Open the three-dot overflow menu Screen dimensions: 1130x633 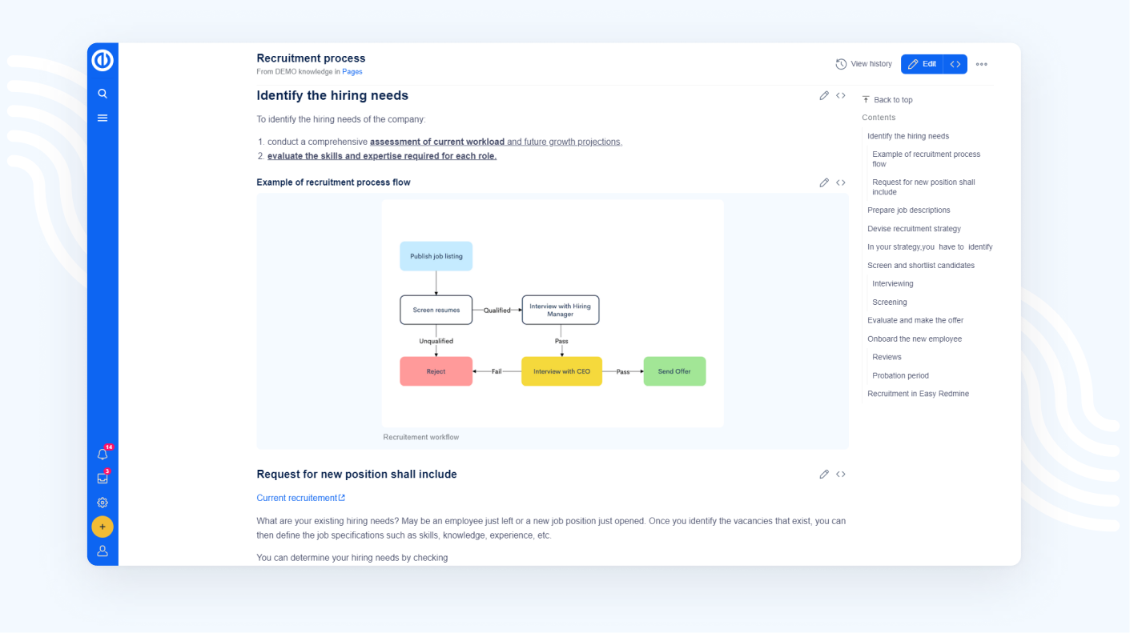click(x=982, y=64)
